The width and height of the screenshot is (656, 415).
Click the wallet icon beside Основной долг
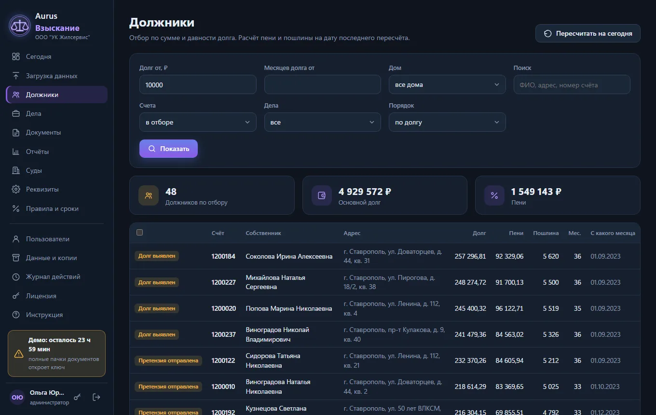[322, 195]
